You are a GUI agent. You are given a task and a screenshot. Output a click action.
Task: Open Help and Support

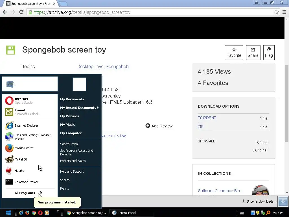72,172
